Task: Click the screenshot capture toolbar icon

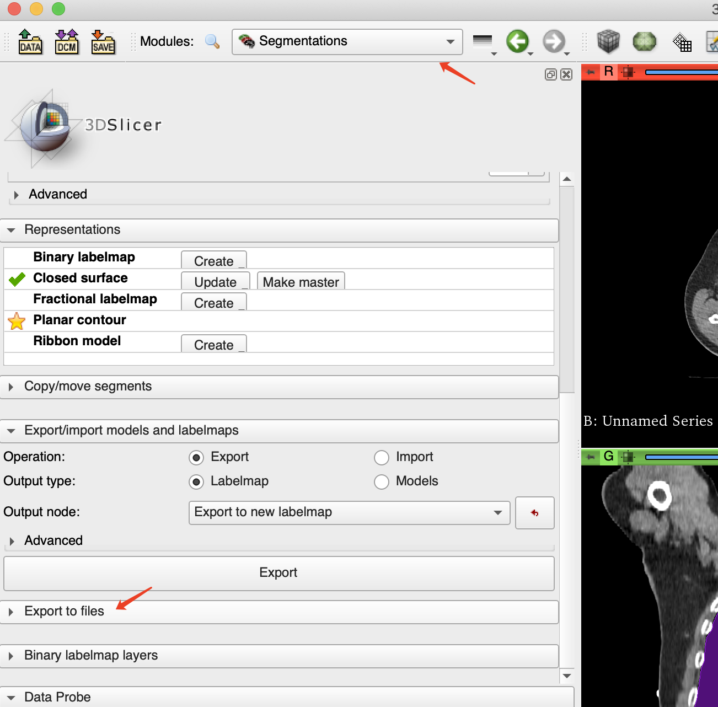Action: coord(682,41)
